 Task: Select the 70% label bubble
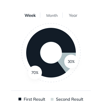[35, 73]
